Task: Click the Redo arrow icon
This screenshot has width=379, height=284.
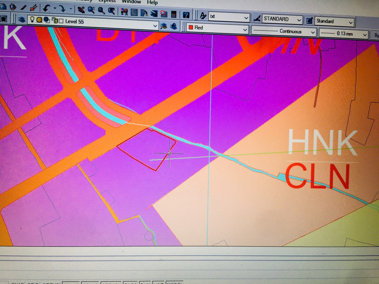Action: click(62, 9)
